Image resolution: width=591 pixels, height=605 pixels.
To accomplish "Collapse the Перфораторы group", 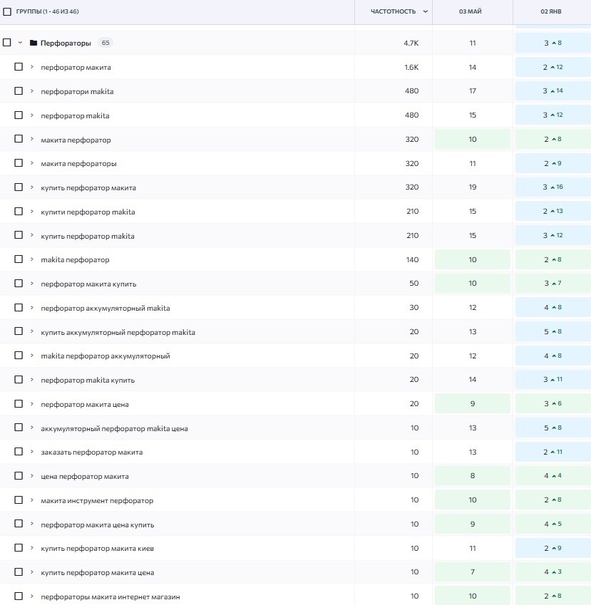I will click(20, 43).
